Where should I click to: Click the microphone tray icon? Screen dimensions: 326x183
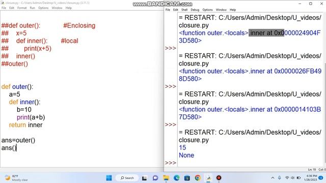[280, 178]
